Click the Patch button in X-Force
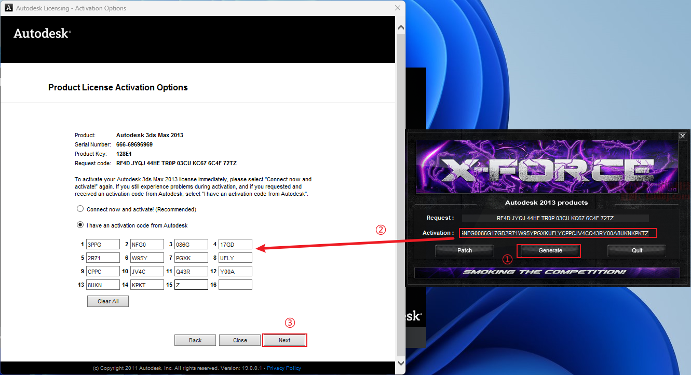Image resolution: width=691 pixels, height=375 pixels. point(465,250)
